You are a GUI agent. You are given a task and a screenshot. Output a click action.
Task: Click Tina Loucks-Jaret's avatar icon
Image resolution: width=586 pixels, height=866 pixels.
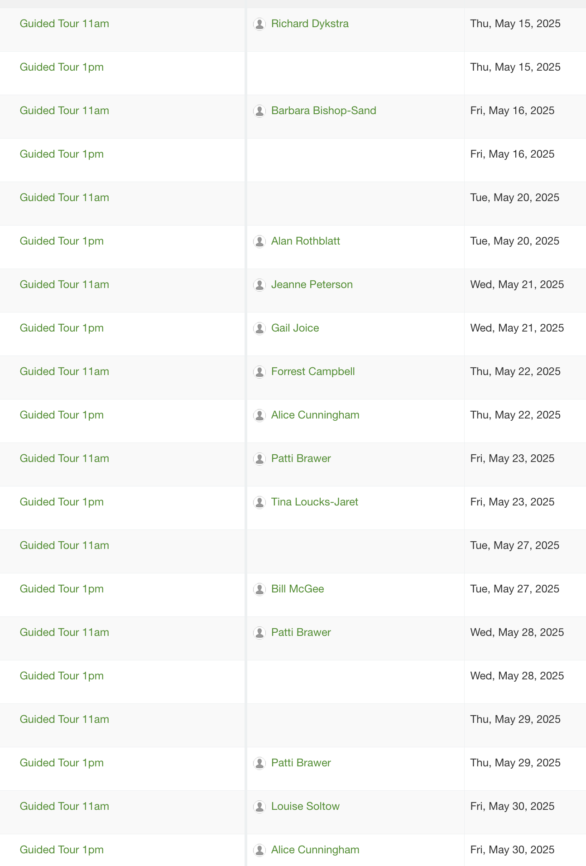(259, 502)
